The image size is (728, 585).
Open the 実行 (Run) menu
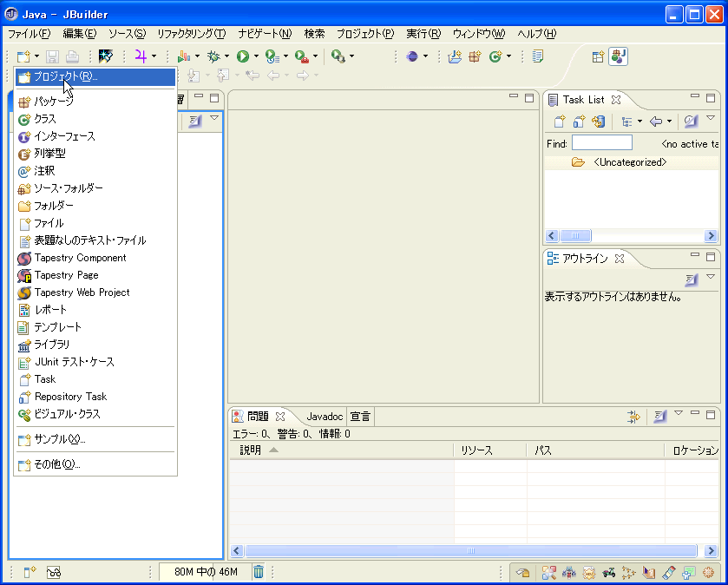(423, 34)
